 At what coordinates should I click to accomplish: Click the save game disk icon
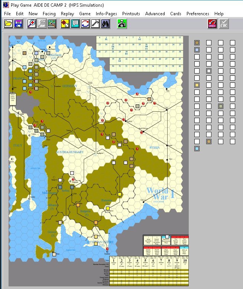pyautogui.click(x=18, y=23)
